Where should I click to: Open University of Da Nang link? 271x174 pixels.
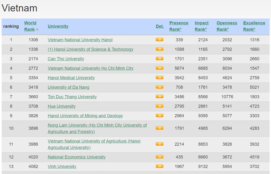tap(69, 88)
